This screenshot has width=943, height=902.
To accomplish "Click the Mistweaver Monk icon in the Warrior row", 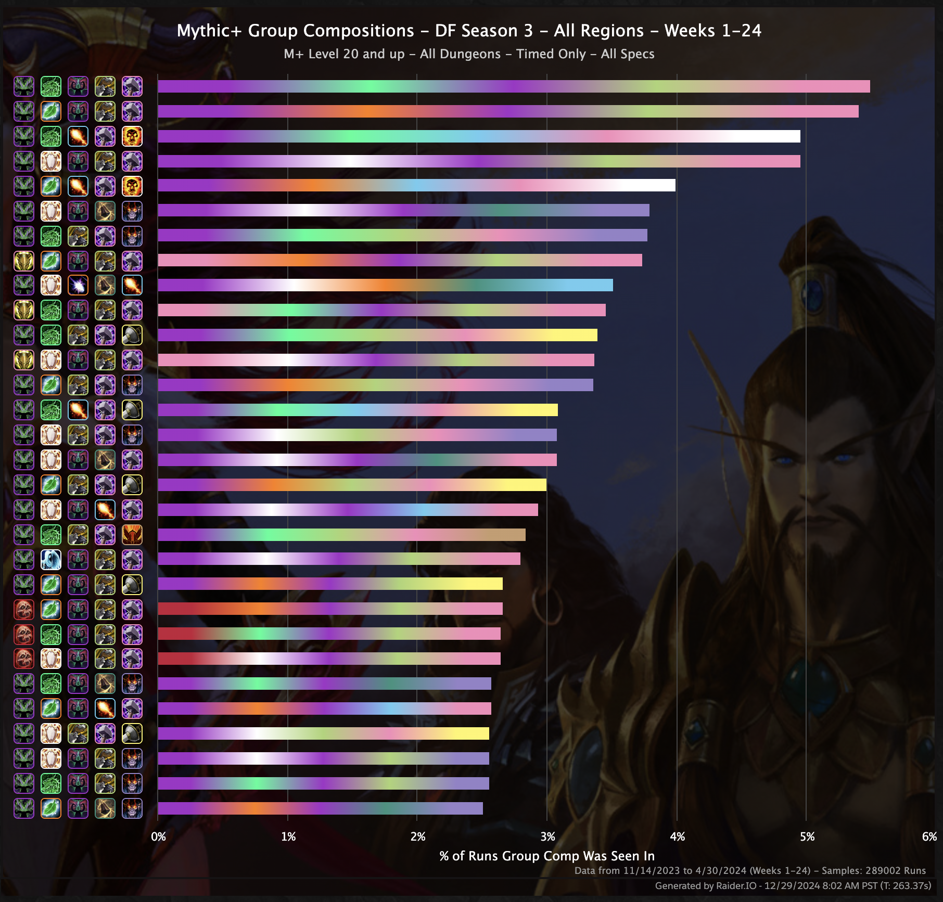I will coord(51,535).
